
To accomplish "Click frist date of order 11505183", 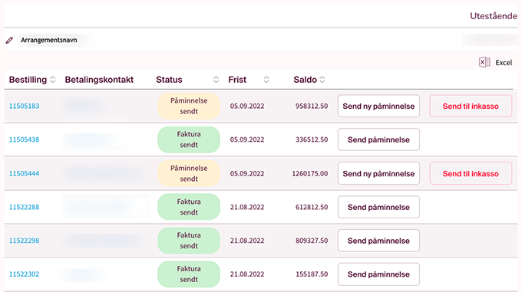I will (x=247, y=106).
